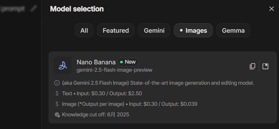The width and height of the screenshot is (279, 129).
Task: Select the Nano Banana model name
Action: point(96,62)
